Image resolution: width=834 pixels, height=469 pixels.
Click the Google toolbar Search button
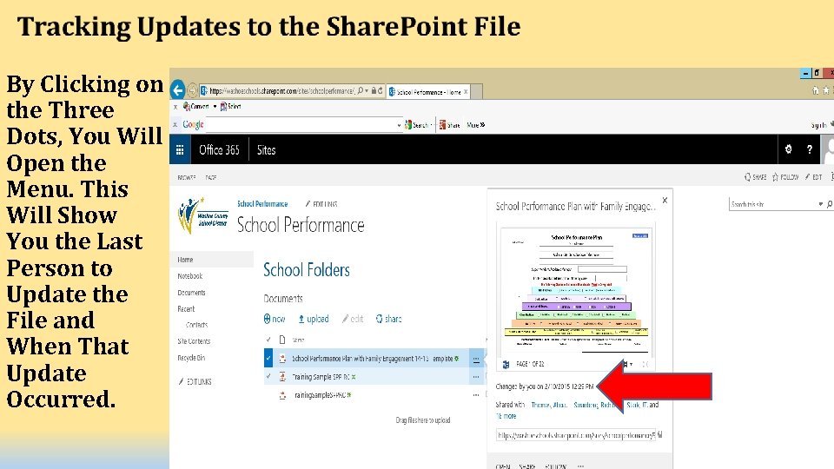pos(416,125)
